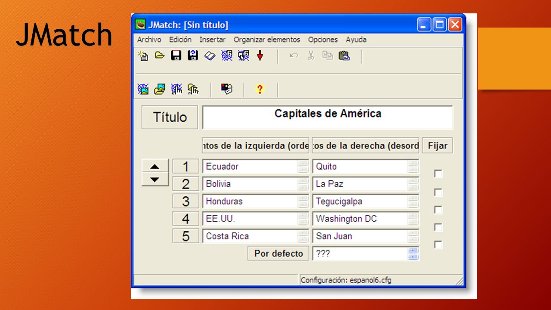Click the row number 3 button

coord(186,201)
